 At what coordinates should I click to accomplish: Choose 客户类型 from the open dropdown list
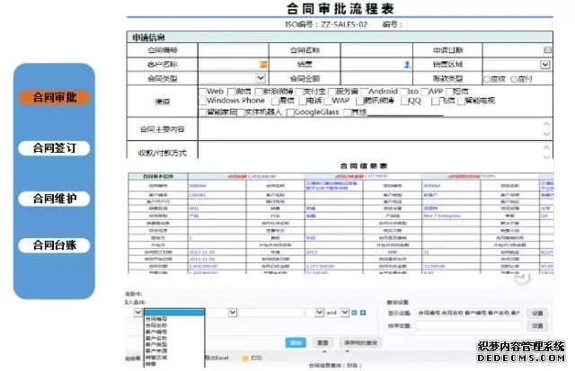[x=156, y=344]
